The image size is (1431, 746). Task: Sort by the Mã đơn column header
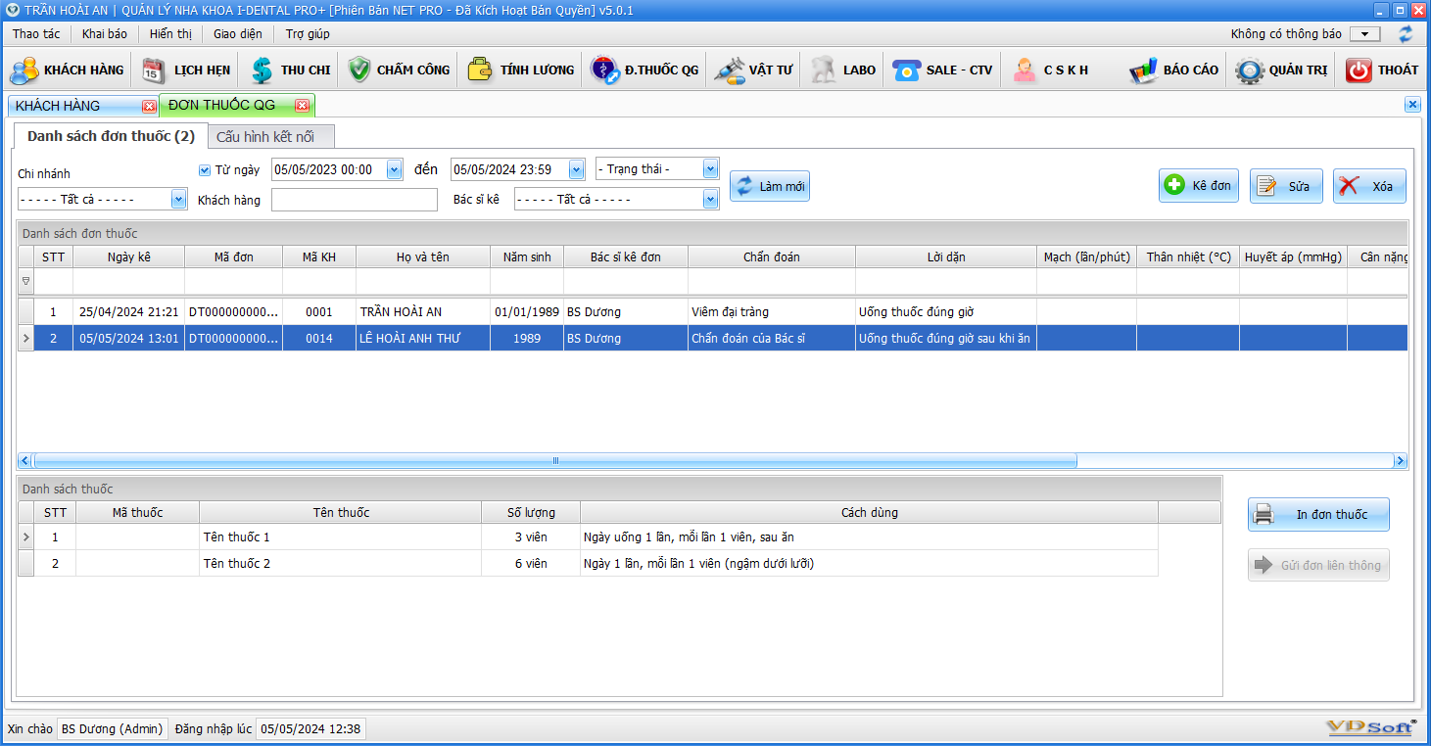click(234, 256)
